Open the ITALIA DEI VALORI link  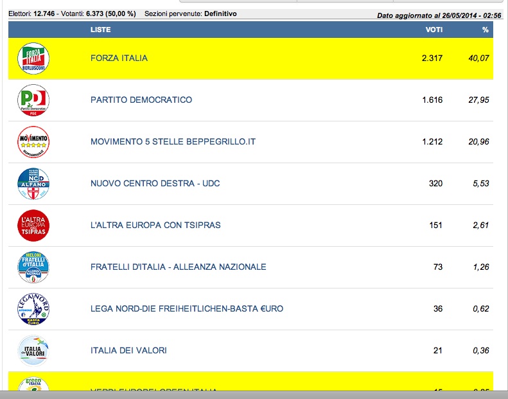(128, 351)
